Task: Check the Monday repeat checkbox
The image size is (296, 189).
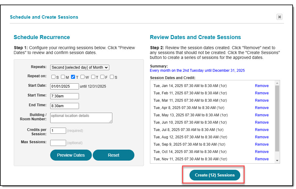Action: [63, 77]
